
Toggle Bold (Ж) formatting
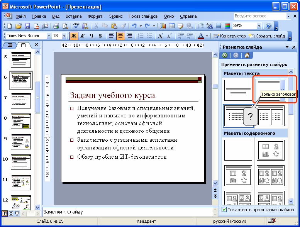(x=74, y=36)
